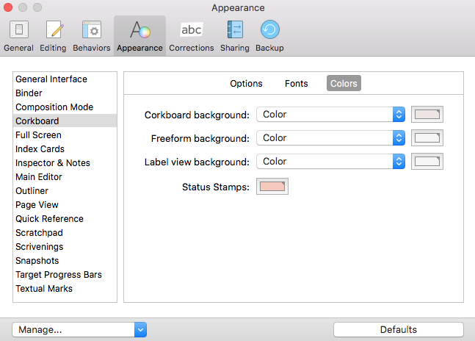The image size is (475, 341).
Task: Select Index Cards in the list
Action: tap(65, 149)
